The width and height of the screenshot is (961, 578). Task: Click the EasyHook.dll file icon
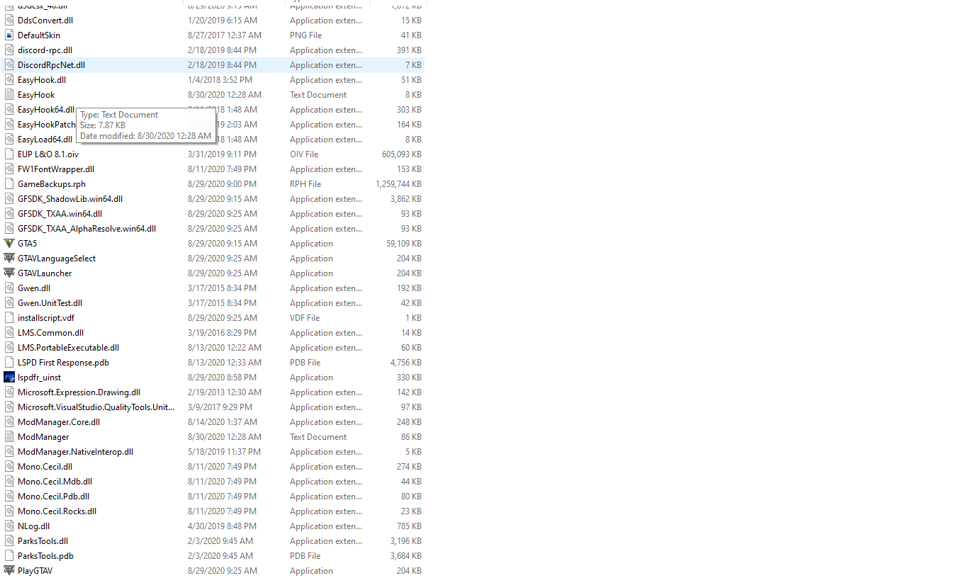[x=9, y=80]
